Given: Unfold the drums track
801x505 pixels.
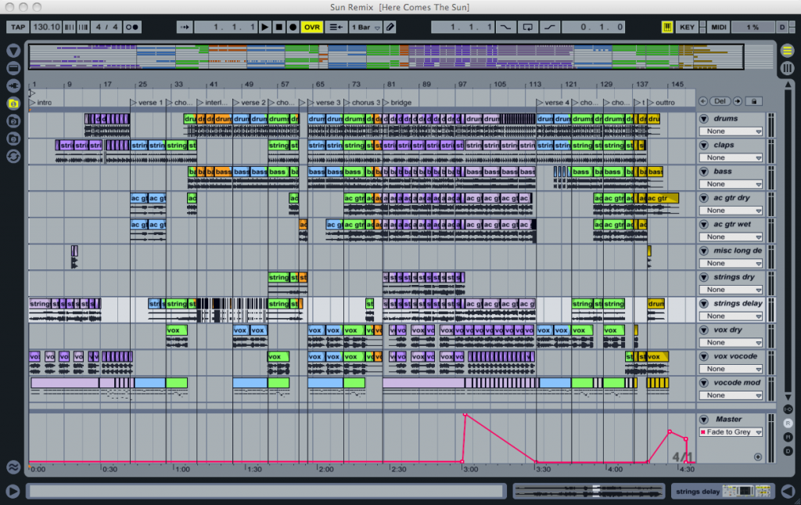Looking at the screenshot, I should pos(704,118).
